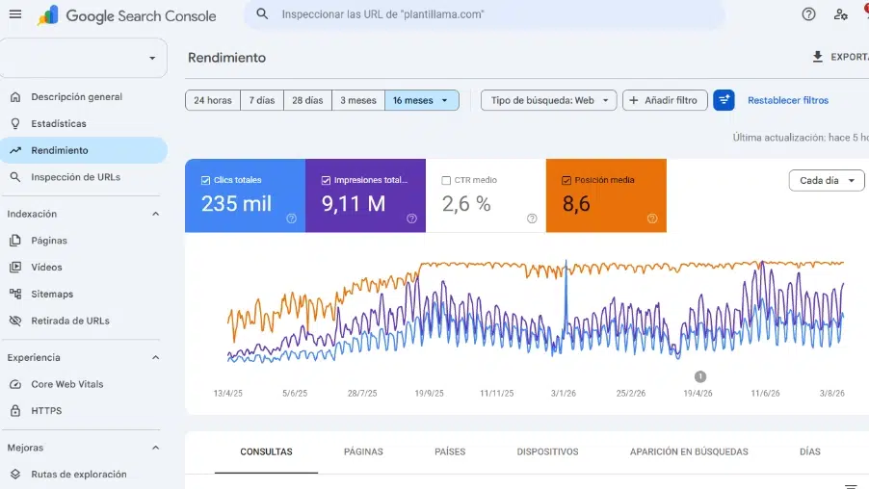Click the blue filter options icon
869x489 pixels.
(724, 100)
